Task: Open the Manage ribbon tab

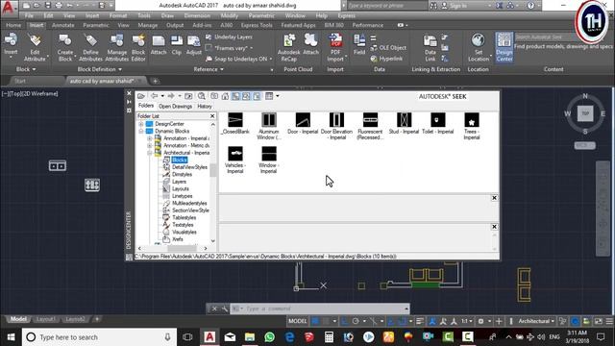Action: (x=148, y=25)
